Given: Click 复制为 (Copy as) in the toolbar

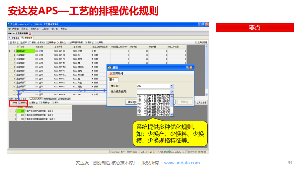Looking at the screenshot, I should (x=41, y=42).
